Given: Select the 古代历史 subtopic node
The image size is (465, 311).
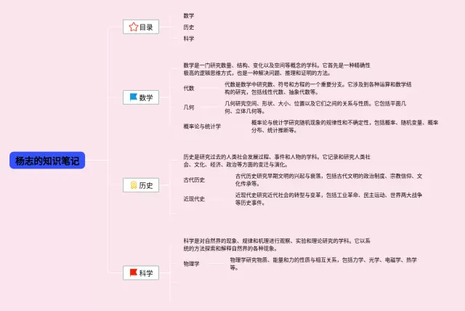Looking at the screenshot, I should pos(194,179).
